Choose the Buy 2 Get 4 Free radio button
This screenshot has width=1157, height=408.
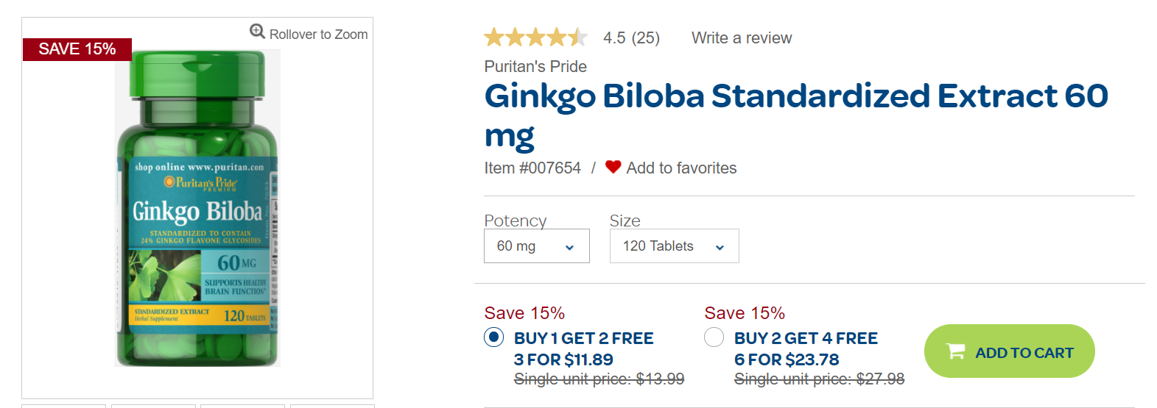coord(714,337)
